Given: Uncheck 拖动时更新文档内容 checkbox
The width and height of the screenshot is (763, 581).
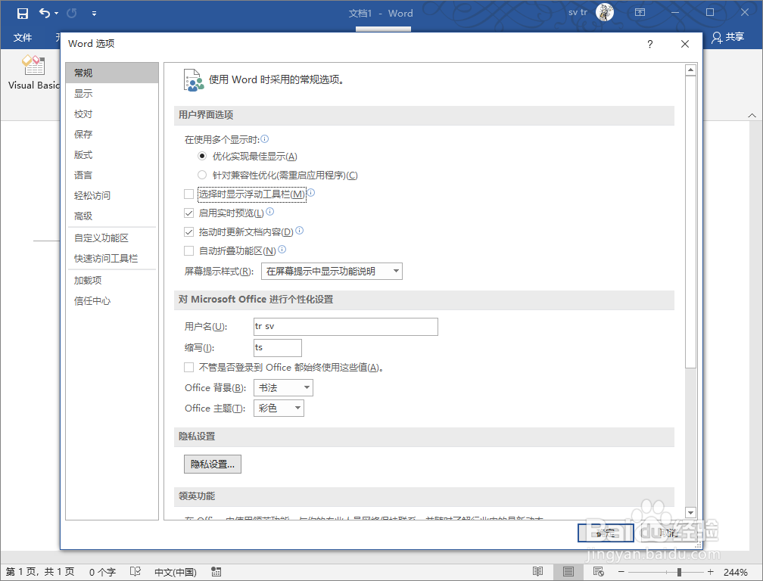Looking at the screenshot, I should coord(188,232).
